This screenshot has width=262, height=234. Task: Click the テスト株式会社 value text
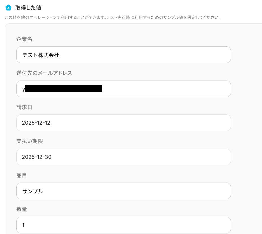click(41, 55)
